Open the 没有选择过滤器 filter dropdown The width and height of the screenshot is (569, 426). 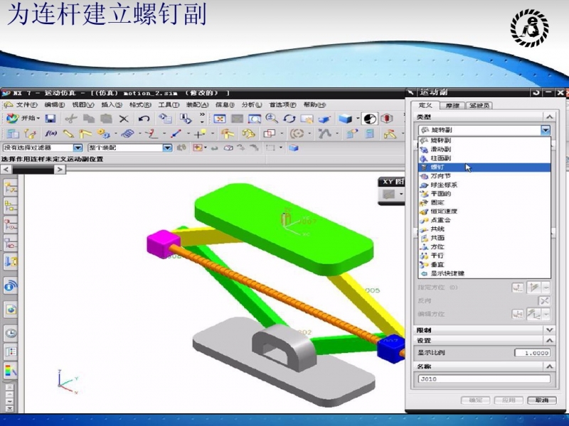78,148
